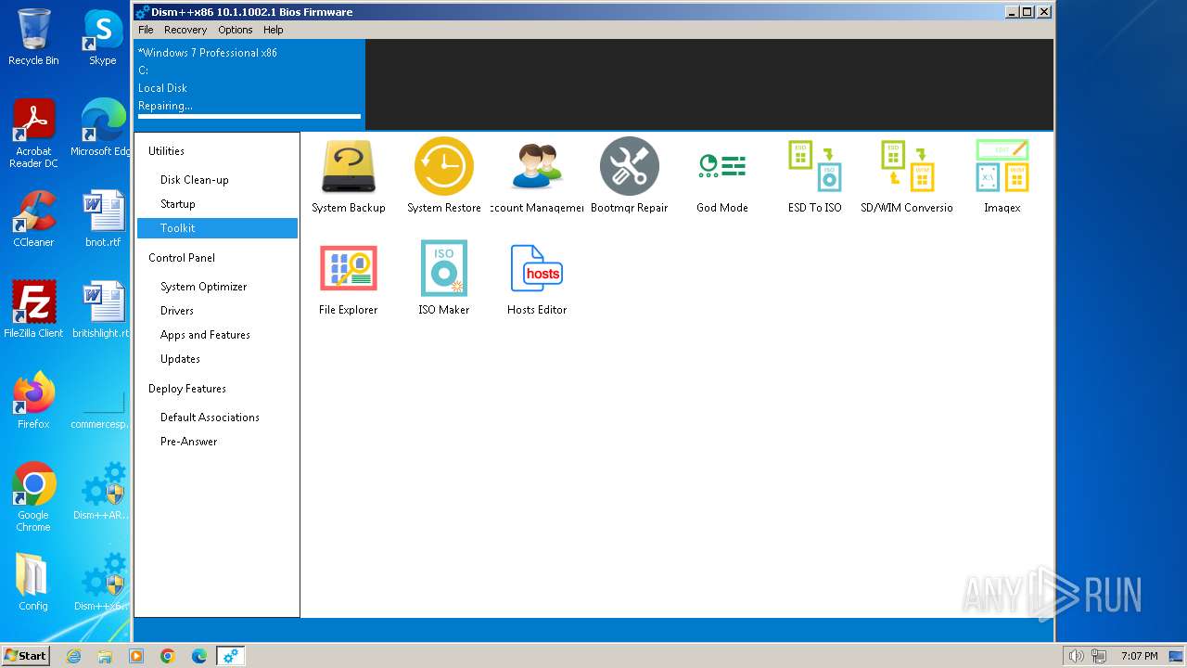Open the System Backup tool

pos(348,176)
